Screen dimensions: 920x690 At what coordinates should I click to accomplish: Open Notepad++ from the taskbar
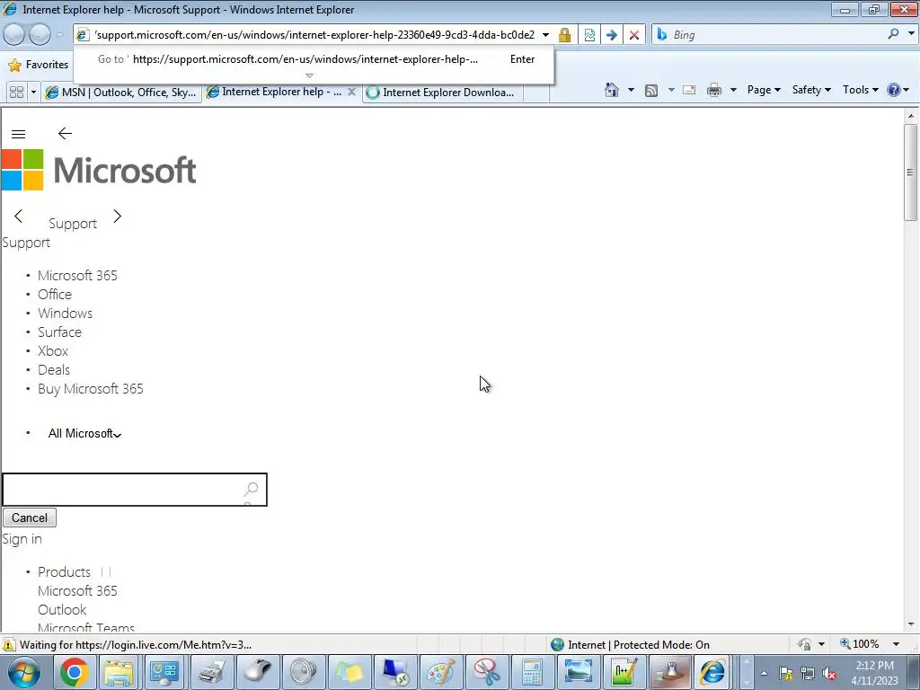coord(624,672)
